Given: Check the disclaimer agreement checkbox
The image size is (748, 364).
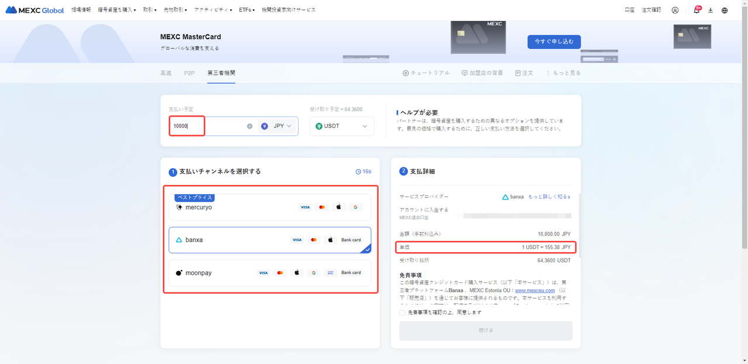Looking at the screenshot, I should click(402, 313).
